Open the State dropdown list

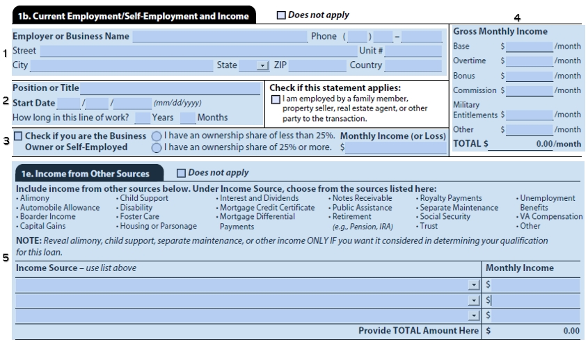pyautogui.click(x=262, y=66)
